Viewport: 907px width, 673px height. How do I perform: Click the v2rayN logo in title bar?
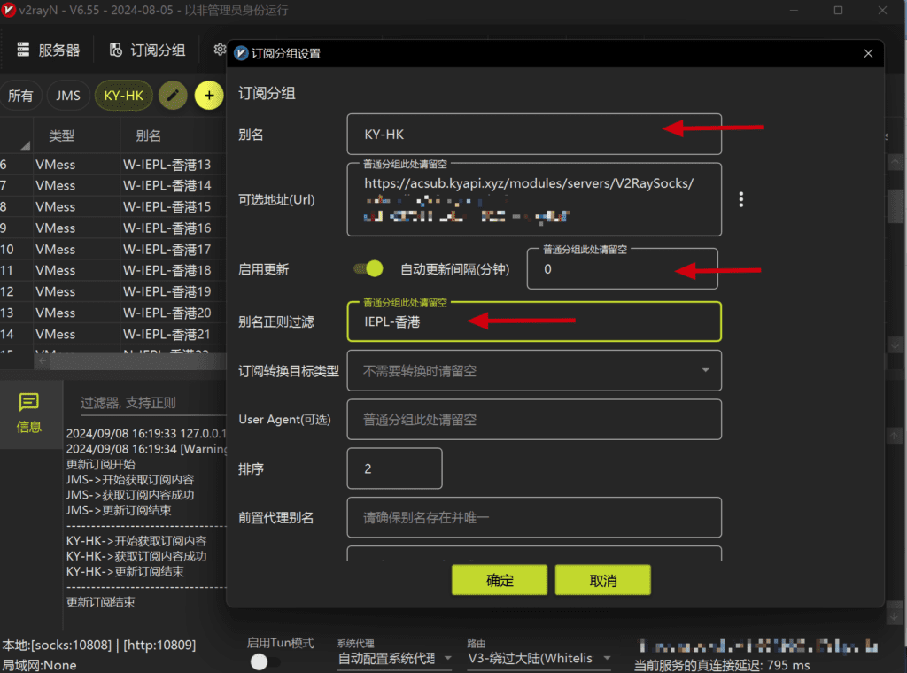9,10
